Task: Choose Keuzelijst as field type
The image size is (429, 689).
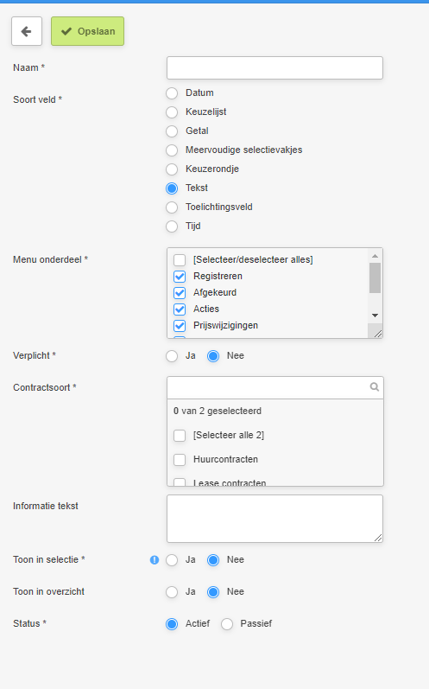Action: (172, 112)
